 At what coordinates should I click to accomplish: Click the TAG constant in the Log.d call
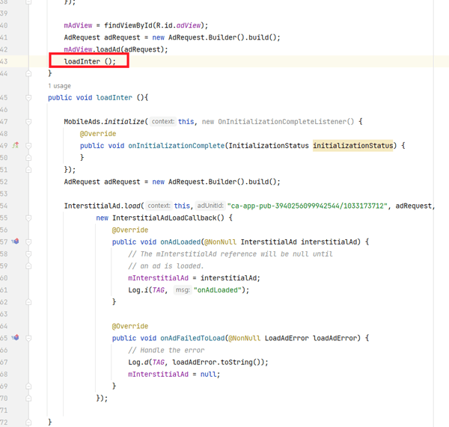pyautogui.click(x=158, y=362)
